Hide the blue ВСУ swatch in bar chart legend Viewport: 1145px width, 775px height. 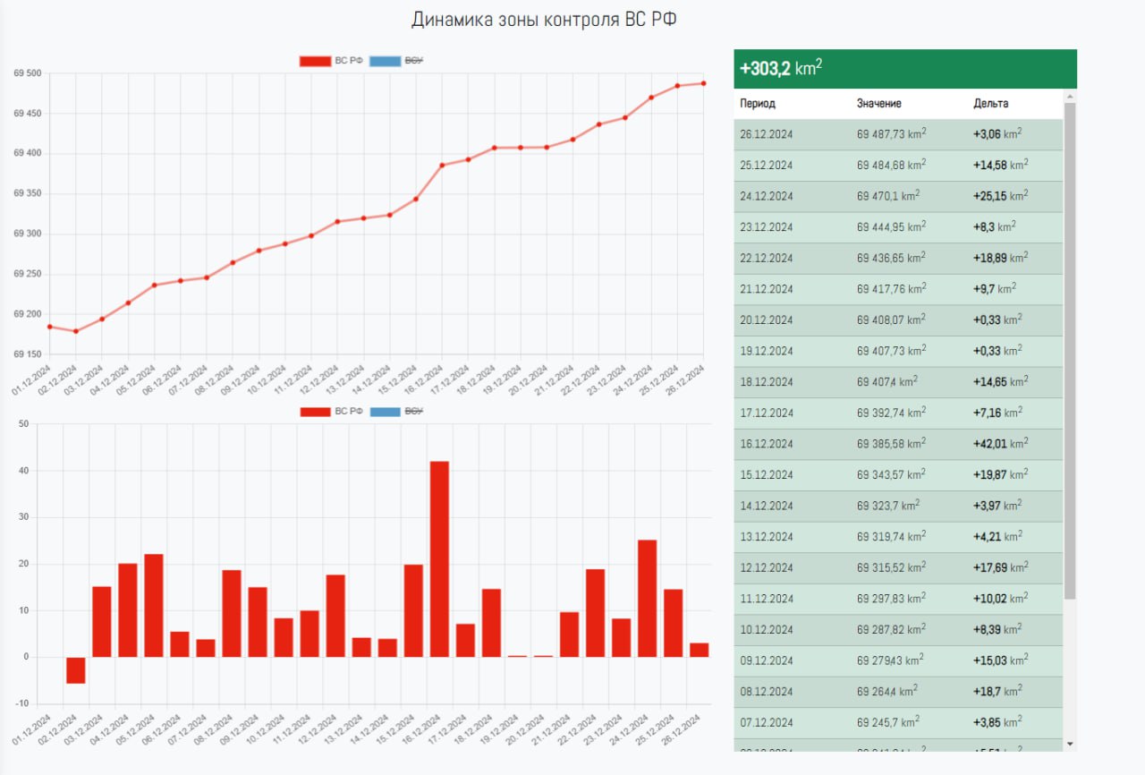click(384, 412)
